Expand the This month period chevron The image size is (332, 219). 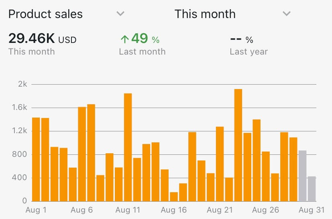pos(286,14)
